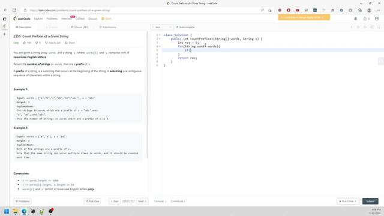384x216 pixels.
Task: Open Interview in top navigation
Action: tap(67, 19)
